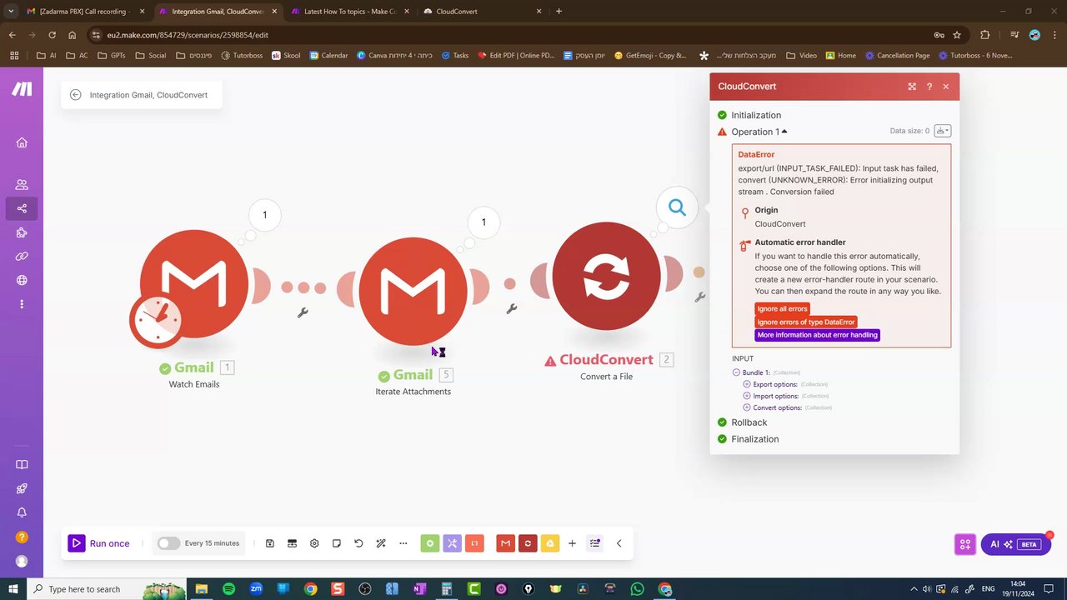The width and height of the screenshot is (1067, 600).
Task: Open the download output bundles dropdown
Action: (942, 131)
